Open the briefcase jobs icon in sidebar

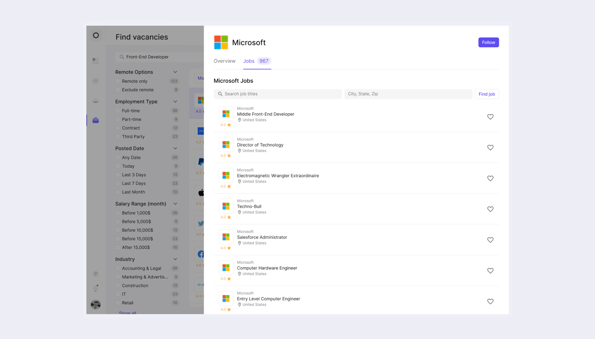pyautogui.click(x=95, y=120)
